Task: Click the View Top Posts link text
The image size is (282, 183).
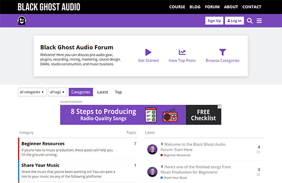Action: pyautogui.click(x=182, y=61)
